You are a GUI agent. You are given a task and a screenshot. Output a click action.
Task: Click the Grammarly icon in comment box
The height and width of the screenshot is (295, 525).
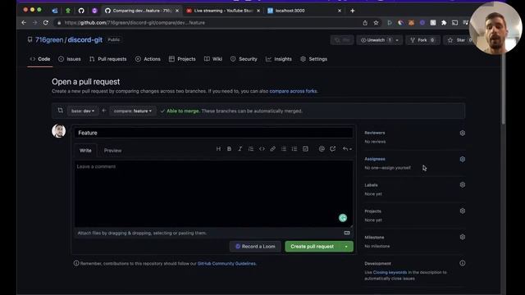(x=343, y=218)
